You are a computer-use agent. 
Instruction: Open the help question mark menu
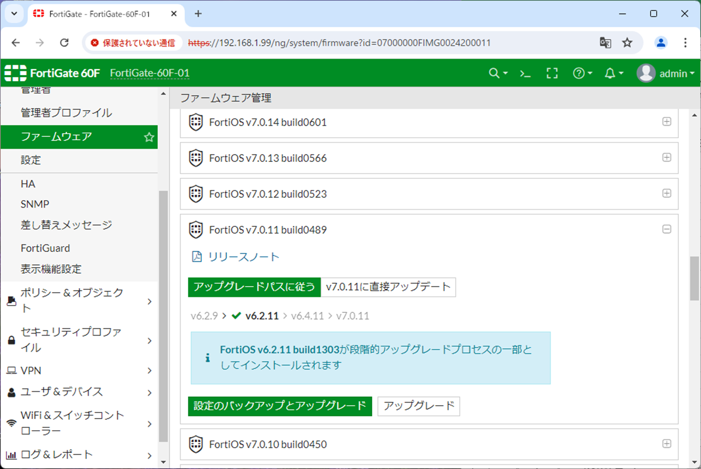[x=582, y=73]
